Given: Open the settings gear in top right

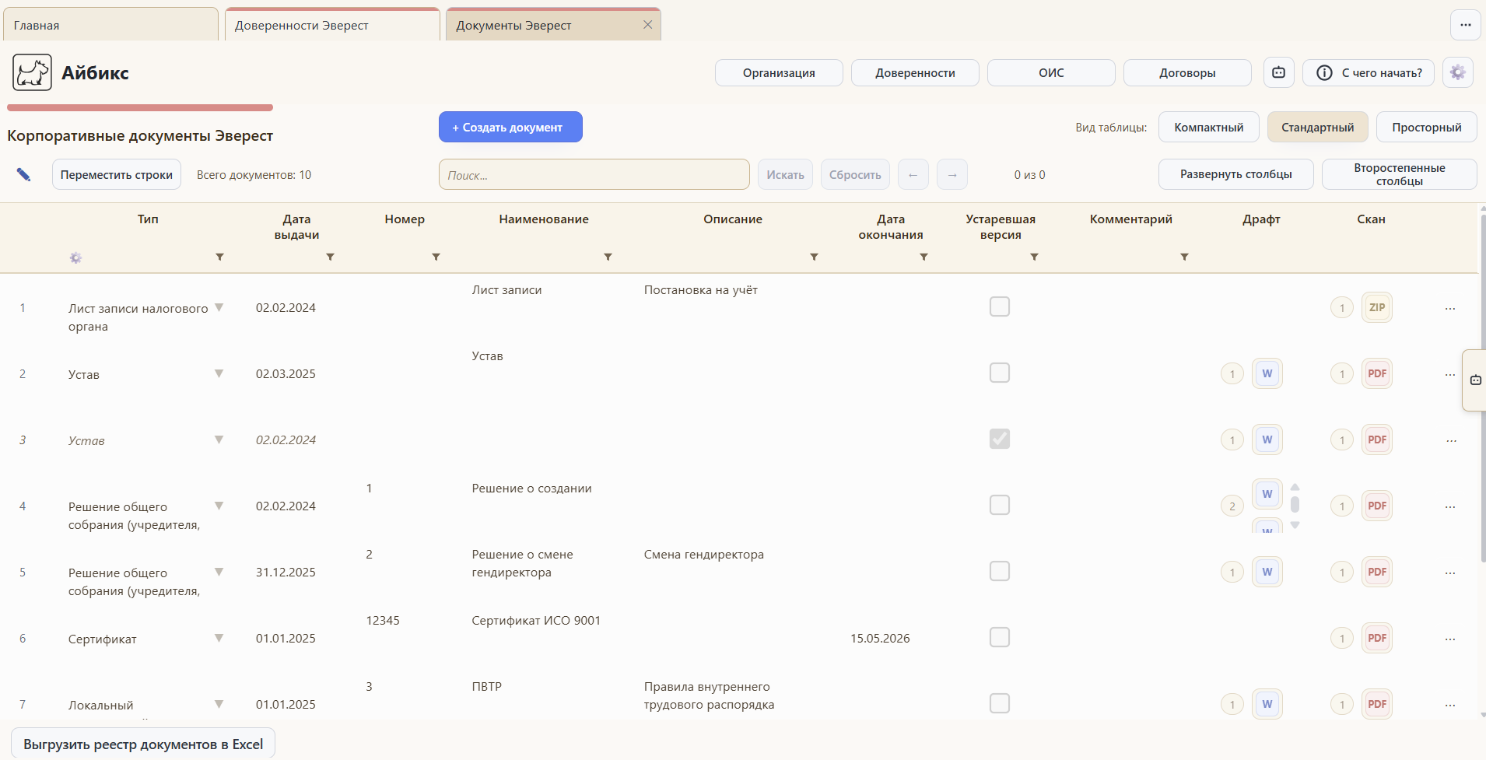Looking at the screenshot, I should pyautogui.click(x=1457, y=72).
